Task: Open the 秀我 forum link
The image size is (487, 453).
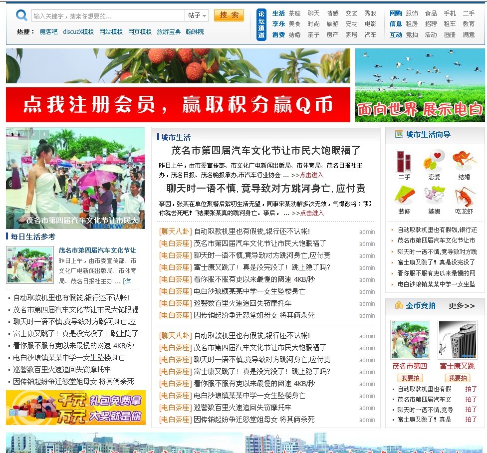Action: pos(370,13)
